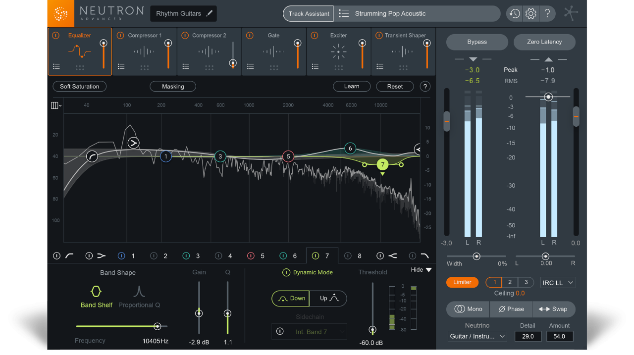The height and width of the screenshot is (355, 634).
Task: Open the Equalizer module preset list icon
Action: [x=56, y=66]
